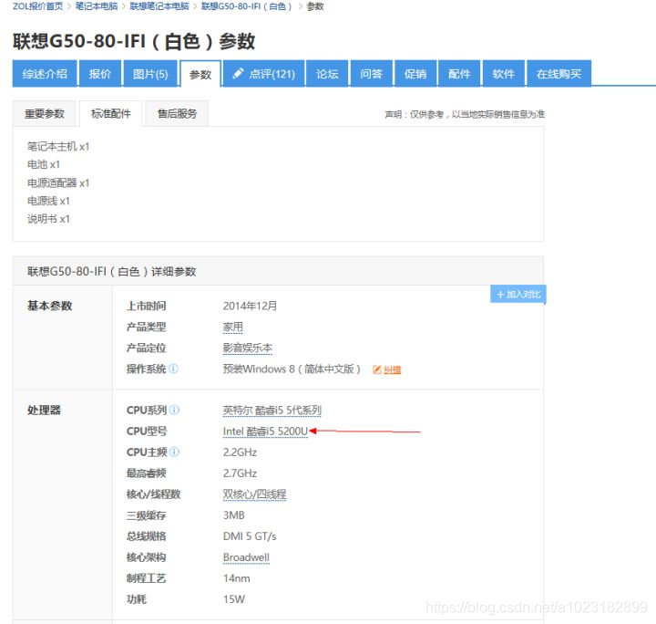Click the 三级缓存 label
Viewport: 656px width, 624px height.
147,515
